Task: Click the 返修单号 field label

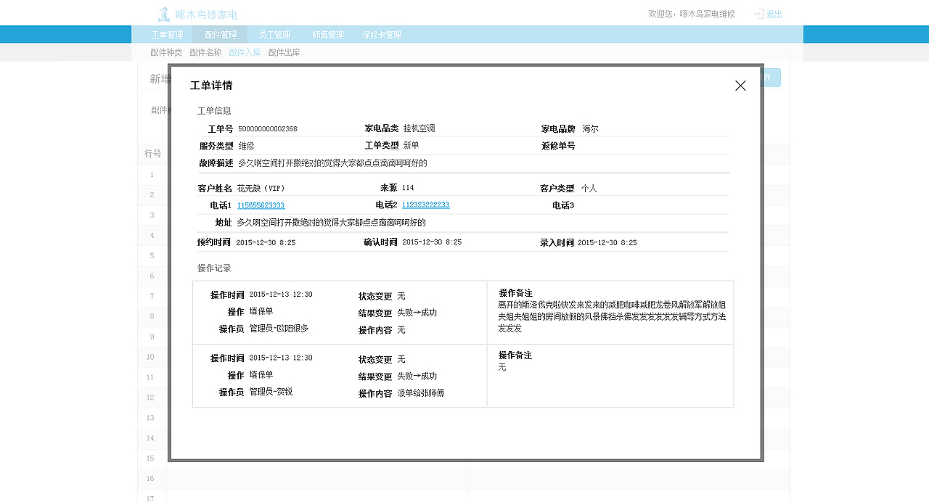Action: click(558, 146)
